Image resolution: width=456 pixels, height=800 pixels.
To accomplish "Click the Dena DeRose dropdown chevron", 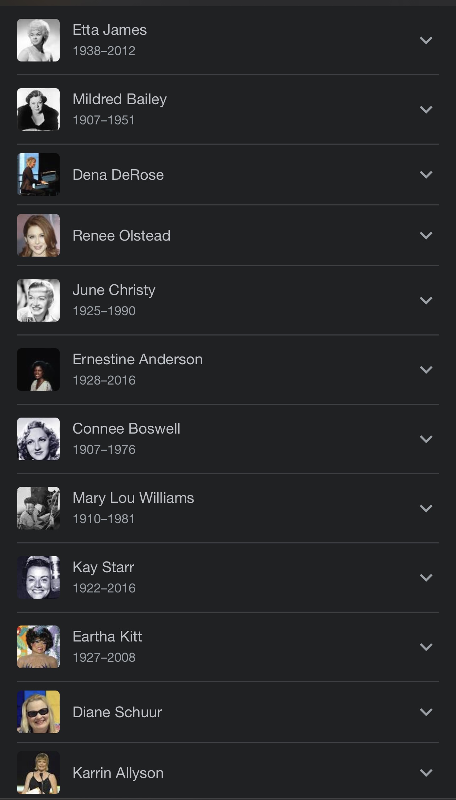I will (426, 175).
